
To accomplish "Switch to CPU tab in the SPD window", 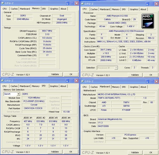I will click(x=5, y=86).
